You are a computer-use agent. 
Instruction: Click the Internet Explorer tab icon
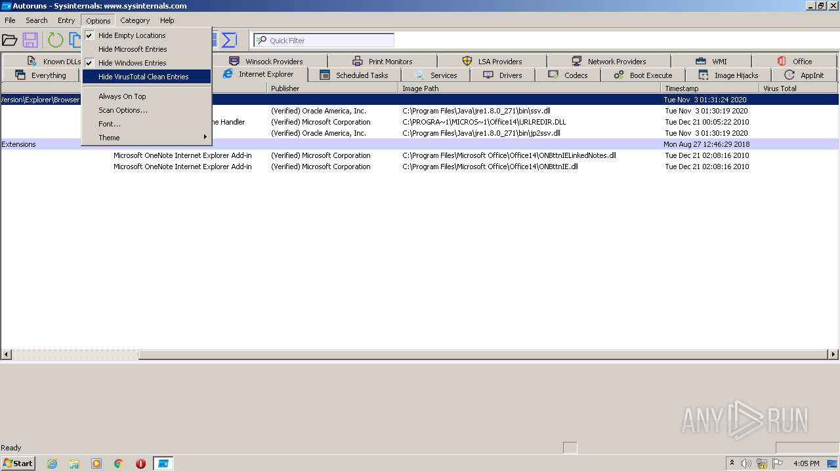click(228, 74)
